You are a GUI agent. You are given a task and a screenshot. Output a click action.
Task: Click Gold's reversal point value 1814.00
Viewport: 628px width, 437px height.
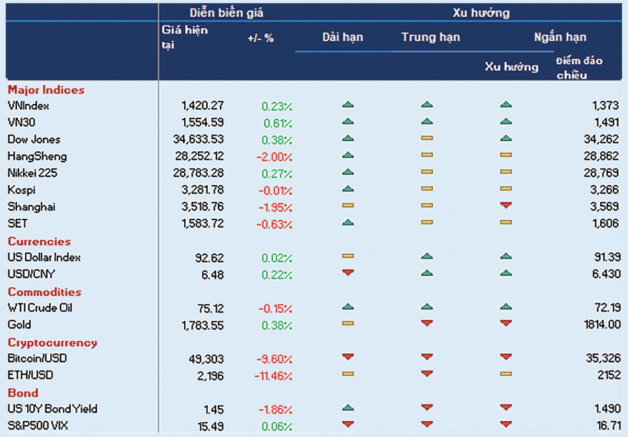tap(603, 325)
